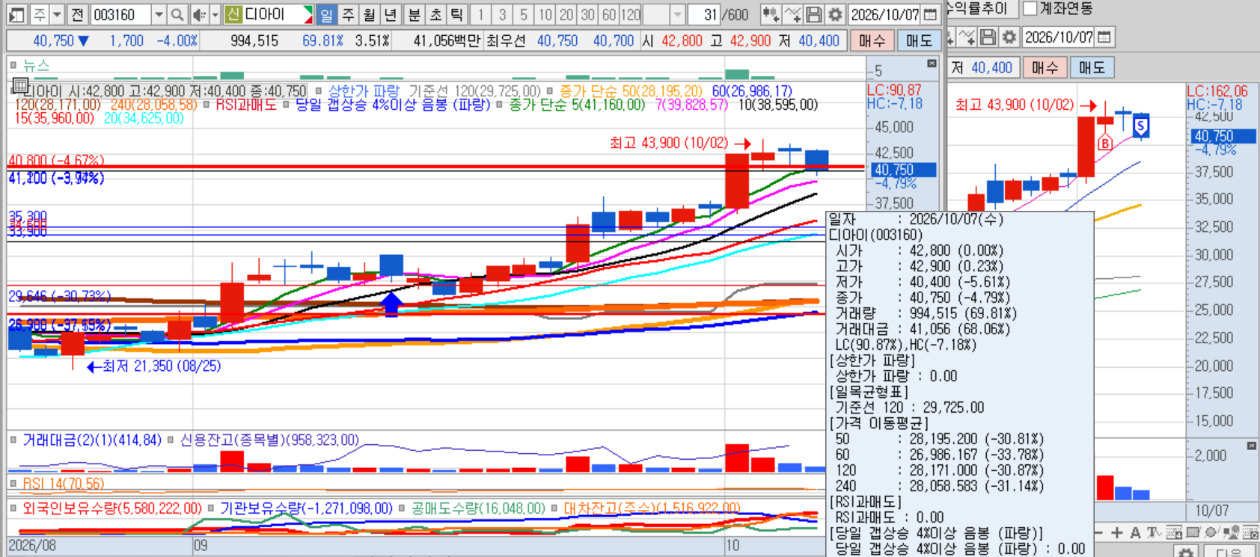Expand the minute interval dropdown after 120
Image resolution: width=1260 pixels, height=557 pixels.
(x=677, y=14)
